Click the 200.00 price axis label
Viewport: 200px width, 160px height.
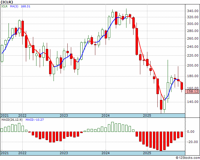pyautogui.click(x=193, y=65)
